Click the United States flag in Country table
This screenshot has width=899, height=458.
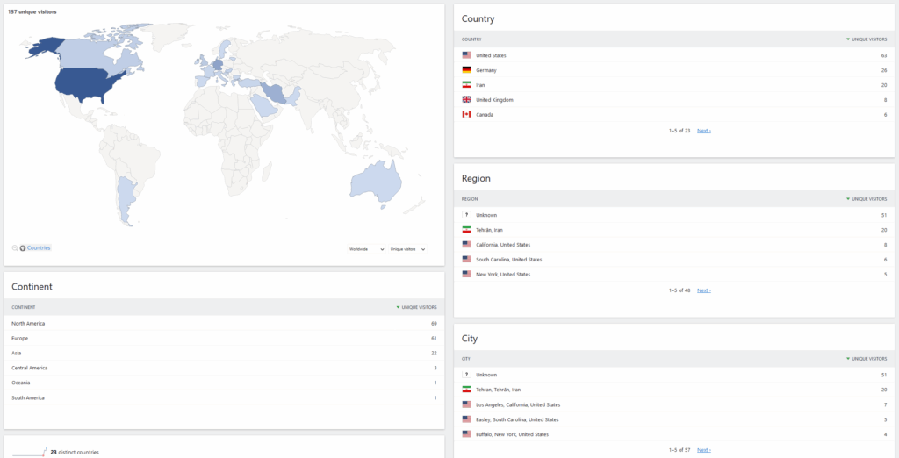pyautogui.click(x=467, y=55)
